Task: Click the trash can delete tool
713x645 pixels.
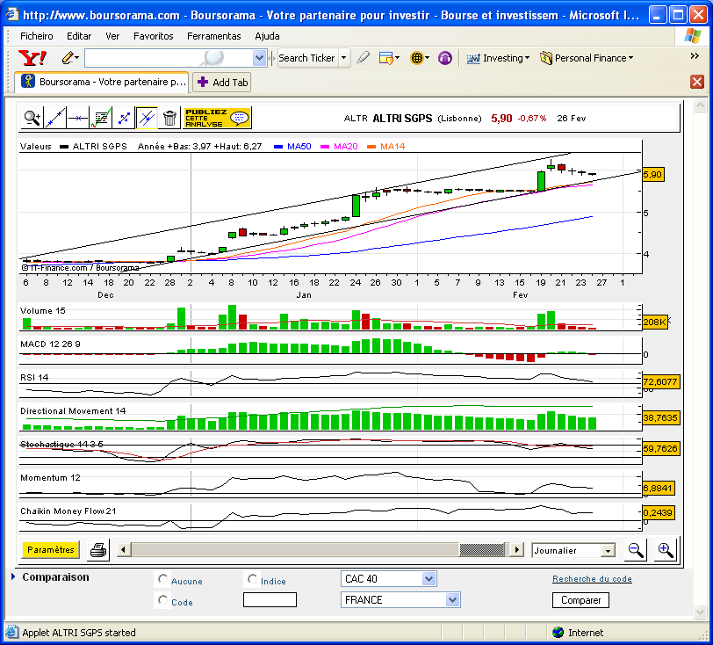Action: pyautogui.click(x=169, y=119)
